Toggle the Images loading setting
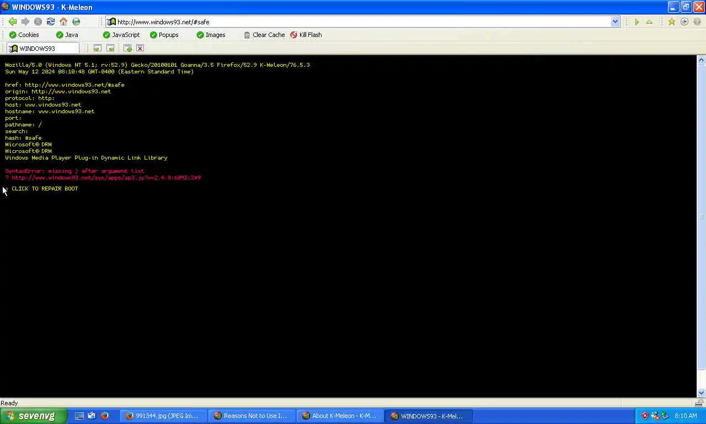 coord(211,35)
